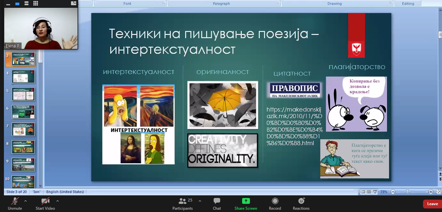The image size is (442, 212).
Task: Click English (United States) language indicator
Action: click(x=65, y=192)
